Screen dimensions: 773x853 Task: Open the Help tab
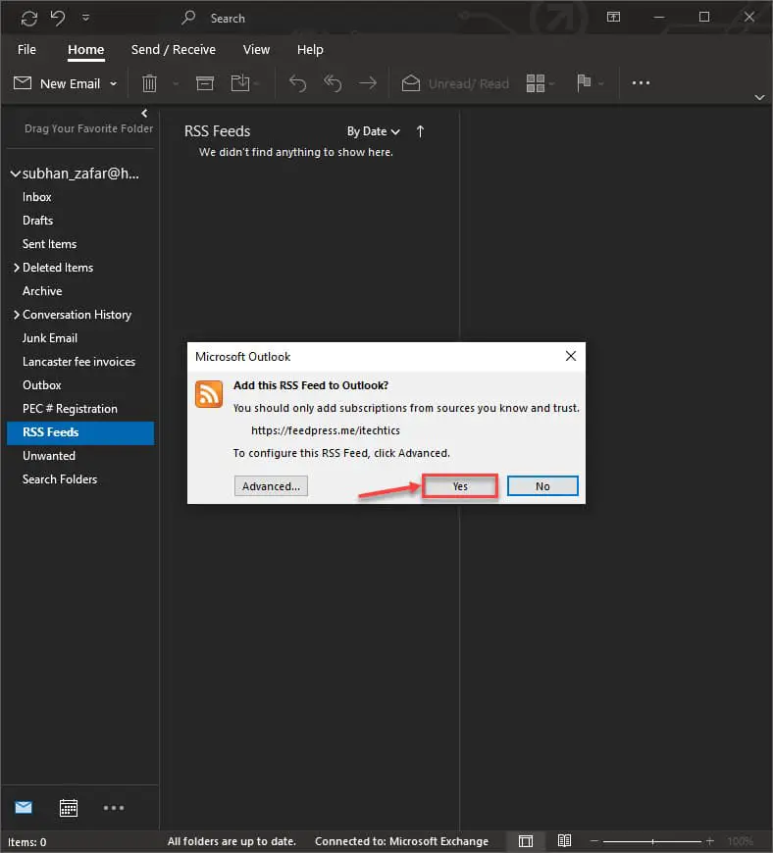point(310,49)
